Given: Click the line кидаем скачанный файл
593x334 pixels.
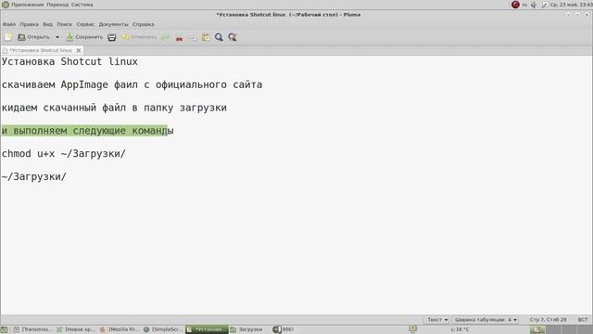Looking at the screenshot, I should pos(114,108).
